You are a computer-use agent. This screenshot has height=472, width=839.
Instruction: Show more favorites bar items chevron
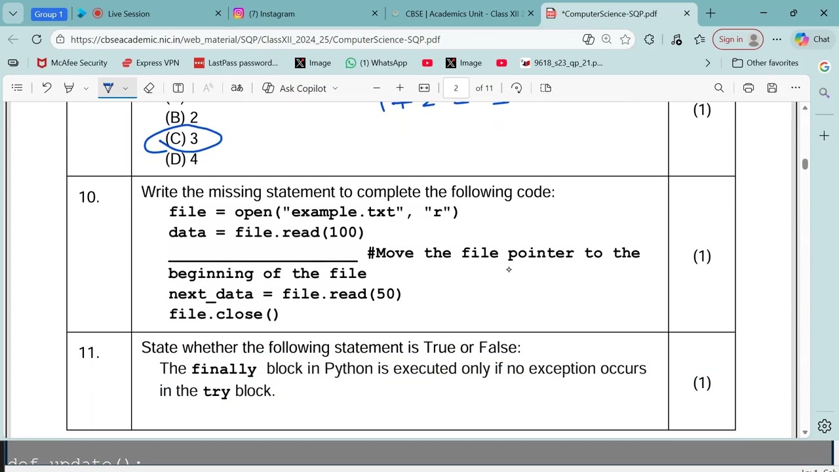tap(708, 63)
